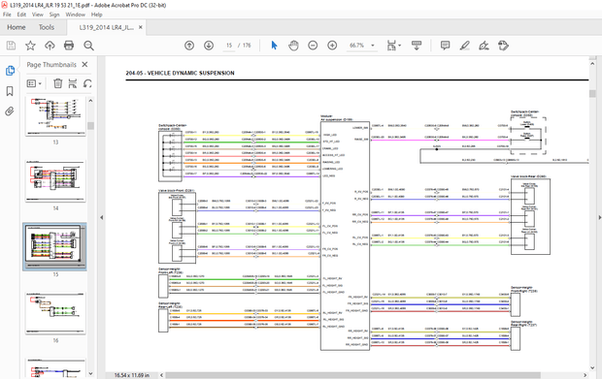This screenshot has width=602, height=379.
Task: Activate the arrow selection tool
Action: tap(274, 46)
